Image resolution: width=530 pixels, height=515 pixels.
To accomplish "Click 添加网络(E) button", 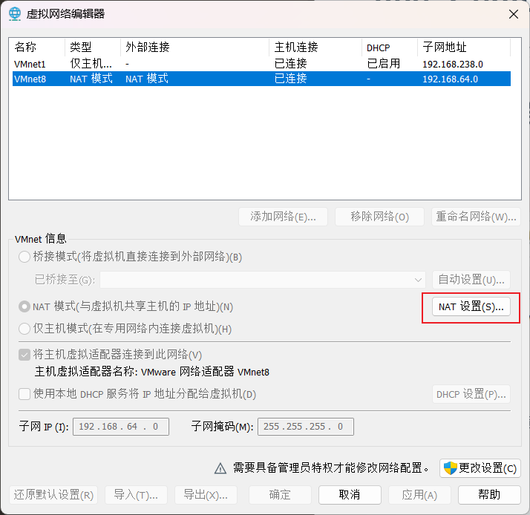I will point(283,217).
